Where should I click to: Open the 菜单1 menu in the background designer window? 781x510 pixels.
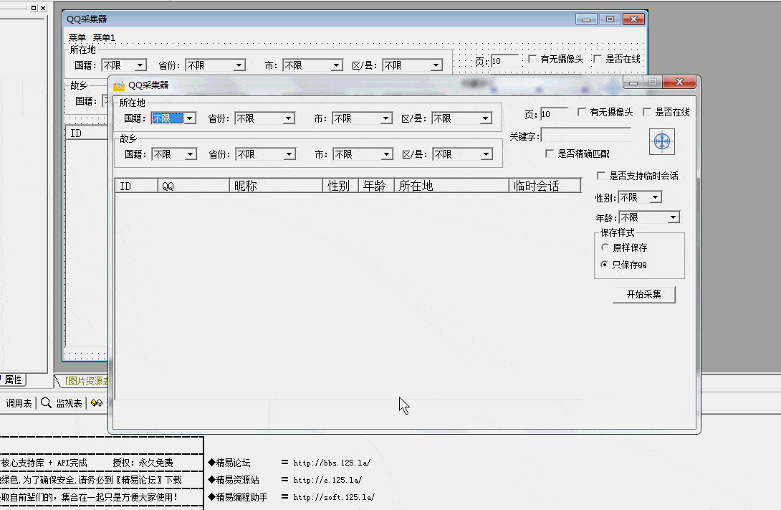[x=104, y=37]
